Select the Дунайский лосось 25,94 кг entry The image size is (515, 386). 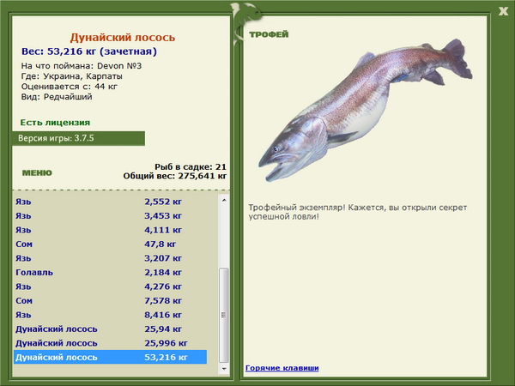point(111,329)
